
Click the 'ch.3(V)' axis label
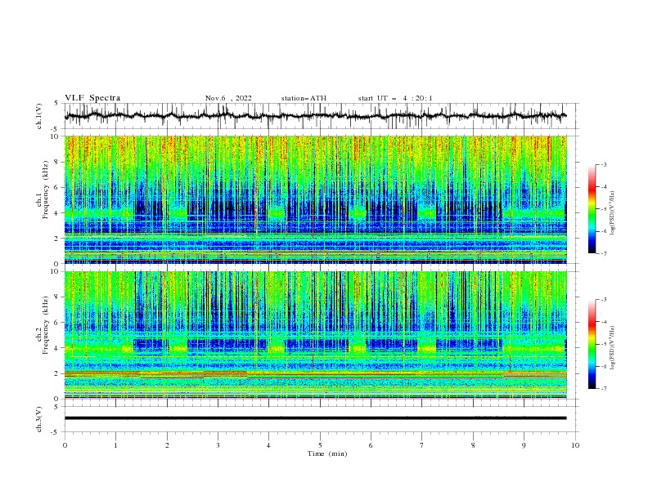pos(39,419)
